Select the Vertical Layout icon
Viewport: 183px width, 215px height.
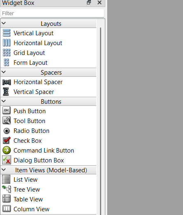coord(7,33)
